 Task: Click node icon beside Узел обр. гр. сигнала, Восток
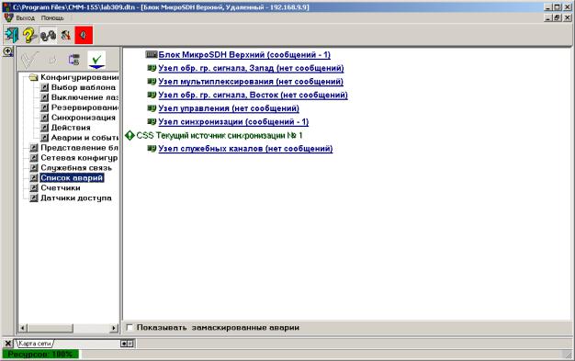click(x=152, y=95)
